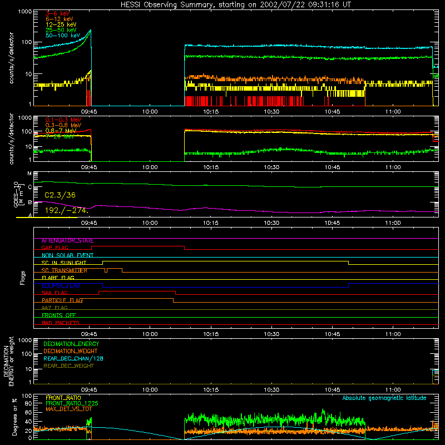Click the 10:00 tick under MeV panel
This screenshot has height=445, width=445.
150,167
